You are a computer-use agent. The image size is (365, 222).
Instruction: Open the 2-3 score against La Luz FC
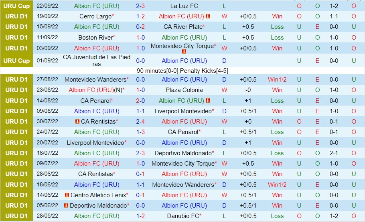(x=140, y=6)
